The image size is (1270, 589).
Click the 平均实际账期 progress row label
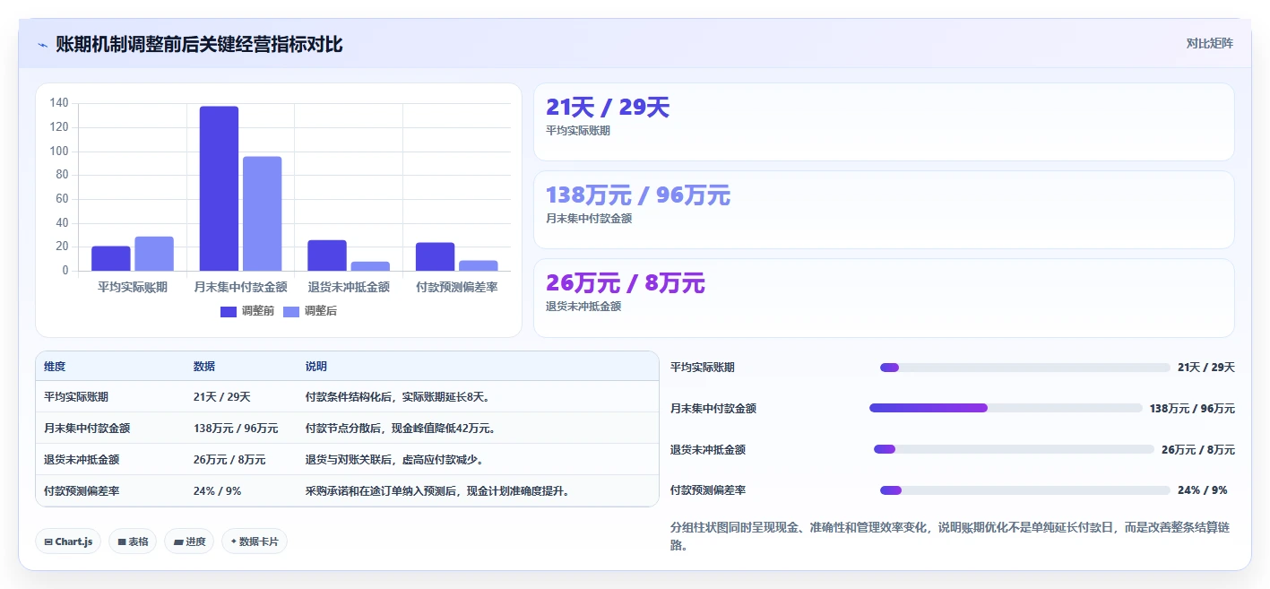pyautogui.click(x=703, y=368)
